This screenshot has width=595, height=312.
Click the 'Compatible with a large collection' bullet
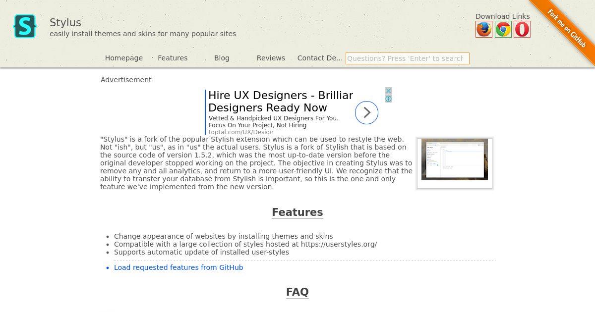[x=245, y=244]
